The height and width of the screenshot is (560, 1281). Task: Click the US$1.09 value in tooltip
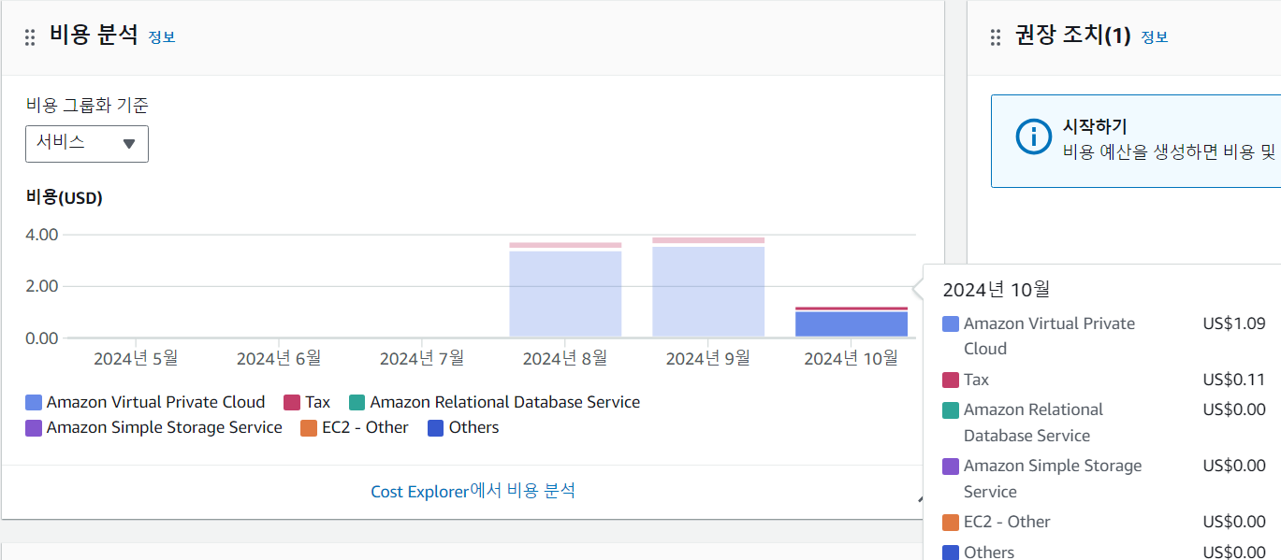point(1234,323)
